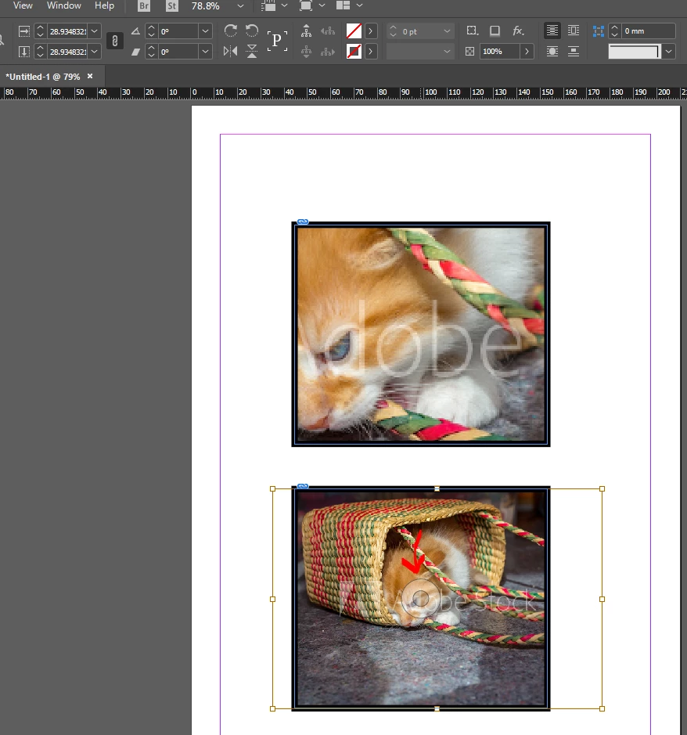Step the top scale field value
This screenshot has height=735, width=687.
point(41,31)
